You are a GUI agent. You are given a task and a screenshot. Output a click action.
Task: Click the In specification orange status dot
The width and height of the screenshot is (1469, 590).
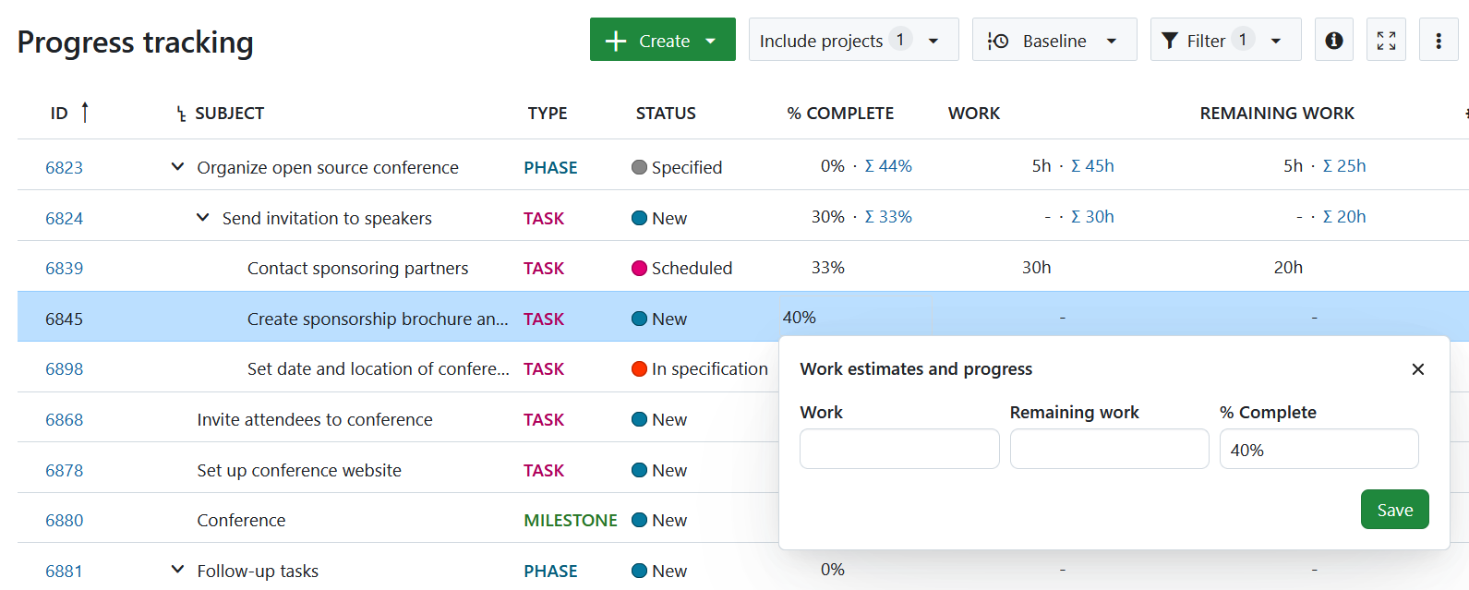tap(639, 369)
